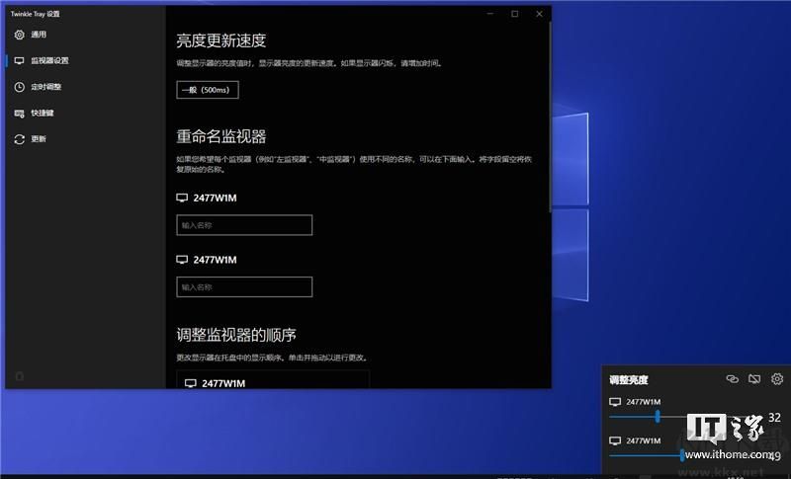Minimize the Twinkle Tray settings window
Image resolution: width=791 pixels, height=479 pixels.
tap(489, 14)
